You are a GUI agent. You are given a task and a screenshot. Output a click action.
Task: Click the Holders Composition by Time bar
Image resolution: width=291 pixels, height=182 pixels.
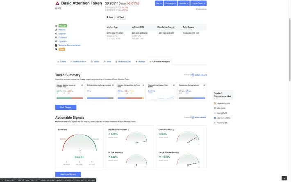[131, 98]
